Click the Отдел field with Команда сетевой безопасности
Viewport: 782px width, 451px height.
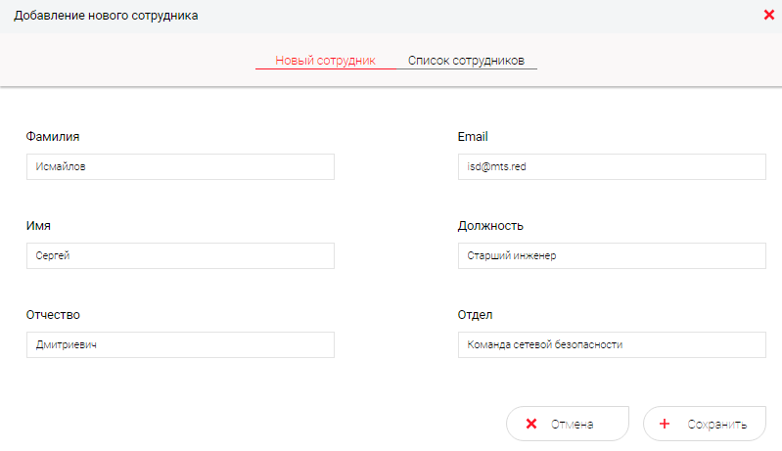click(611, 345)
